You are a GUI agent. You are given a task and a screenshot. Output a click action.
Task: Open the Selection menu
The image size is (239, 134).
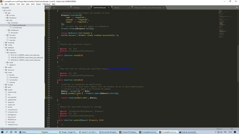(x=12, y=4)
